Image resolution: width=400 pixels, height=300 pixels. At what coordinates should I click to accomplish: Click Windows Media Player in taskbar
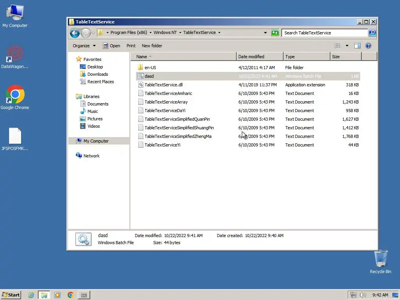coord(57,295)
